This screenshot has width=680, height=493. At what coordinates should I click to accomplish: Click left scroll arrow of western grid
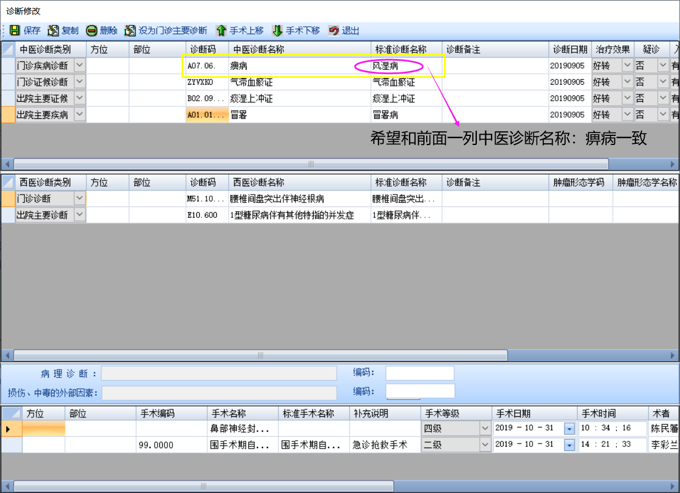point(7,355)
